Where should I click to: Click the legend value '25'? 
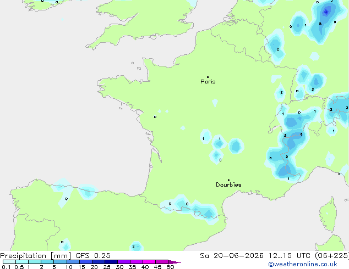pyautogui.click(x=107, y=267)
